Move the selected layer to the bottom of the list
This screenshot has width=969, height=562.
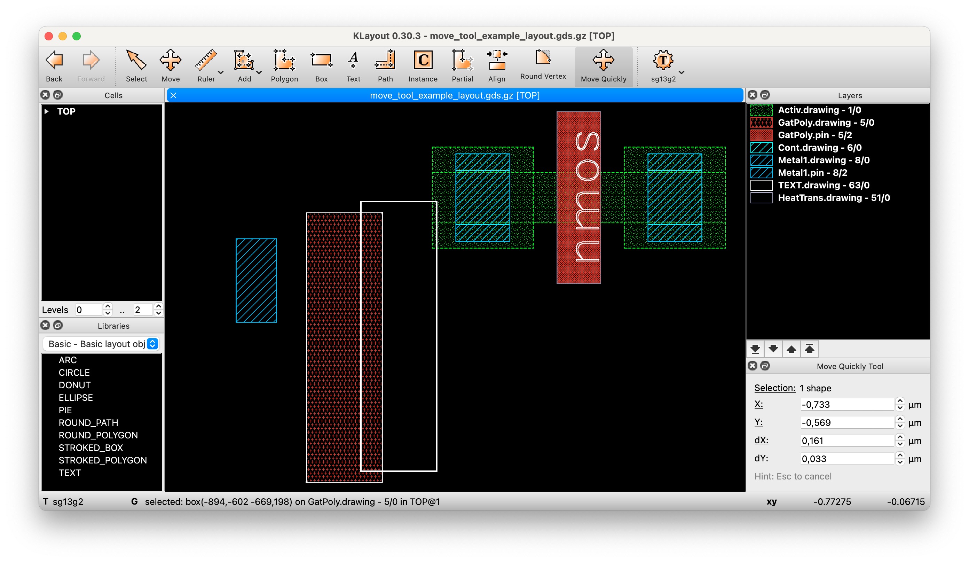click(755, 349)
